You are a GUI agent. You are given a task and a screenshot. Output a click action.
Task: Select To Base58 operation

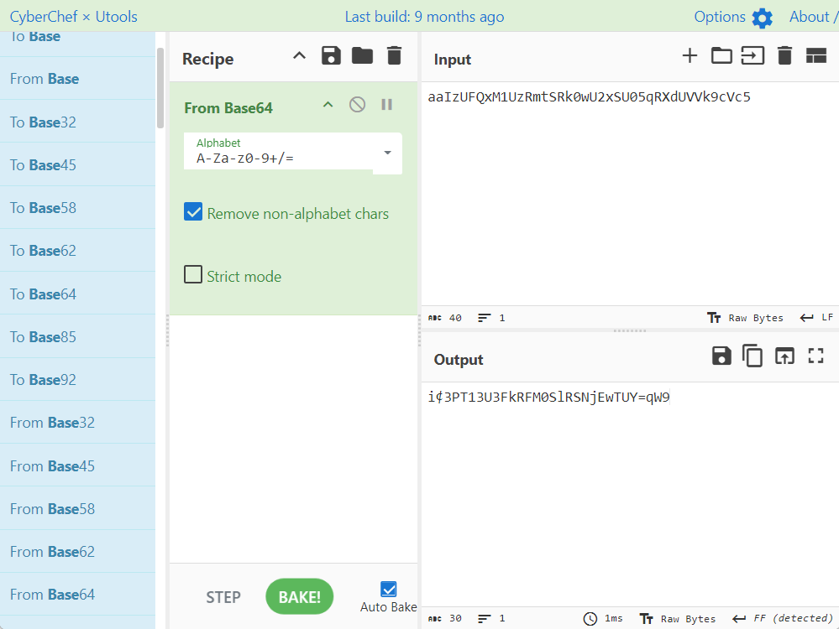[x=77, y=207]
